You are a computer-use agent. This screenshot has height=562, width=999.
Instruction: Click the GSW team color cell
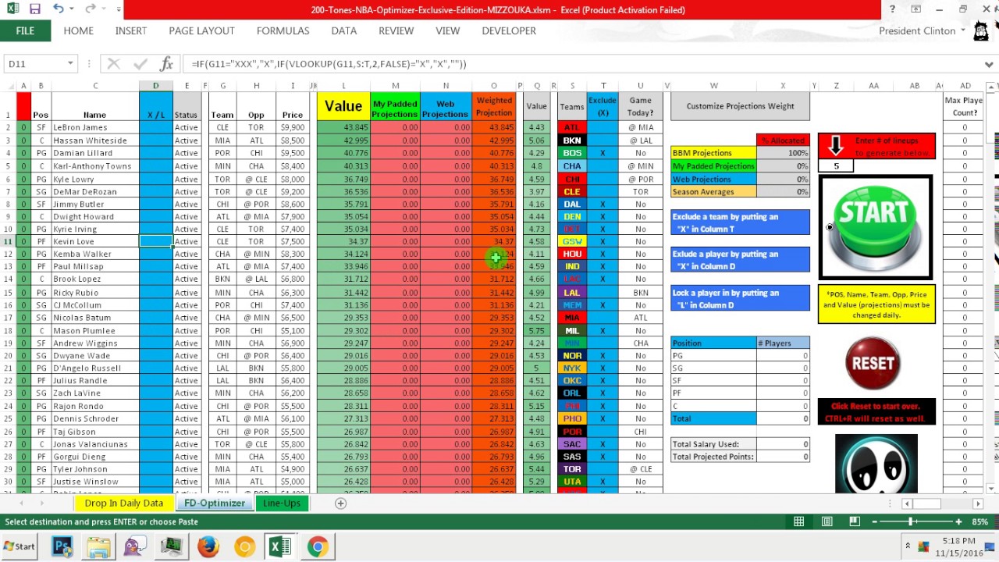572,241
